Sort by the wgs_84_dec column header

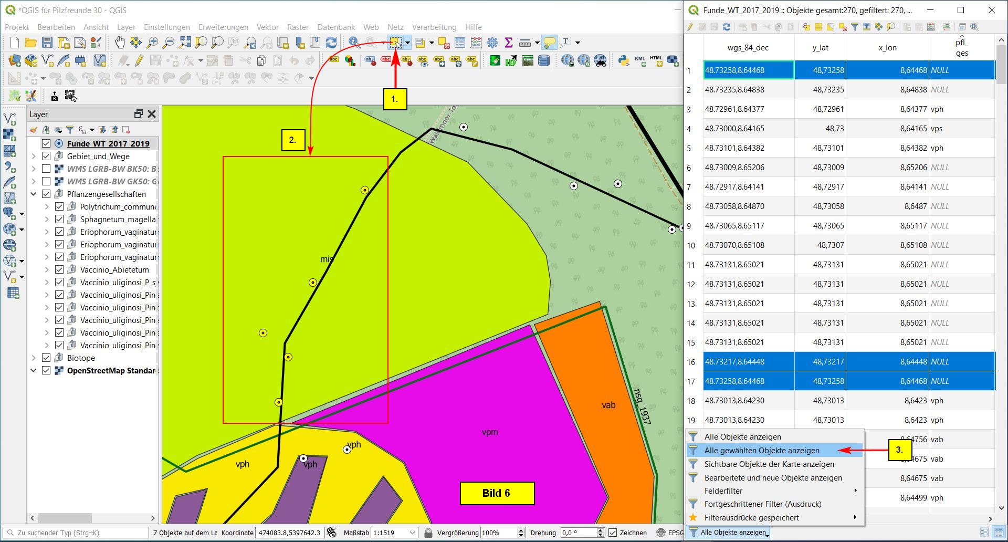pyautogui.click(x=748, y=48)
